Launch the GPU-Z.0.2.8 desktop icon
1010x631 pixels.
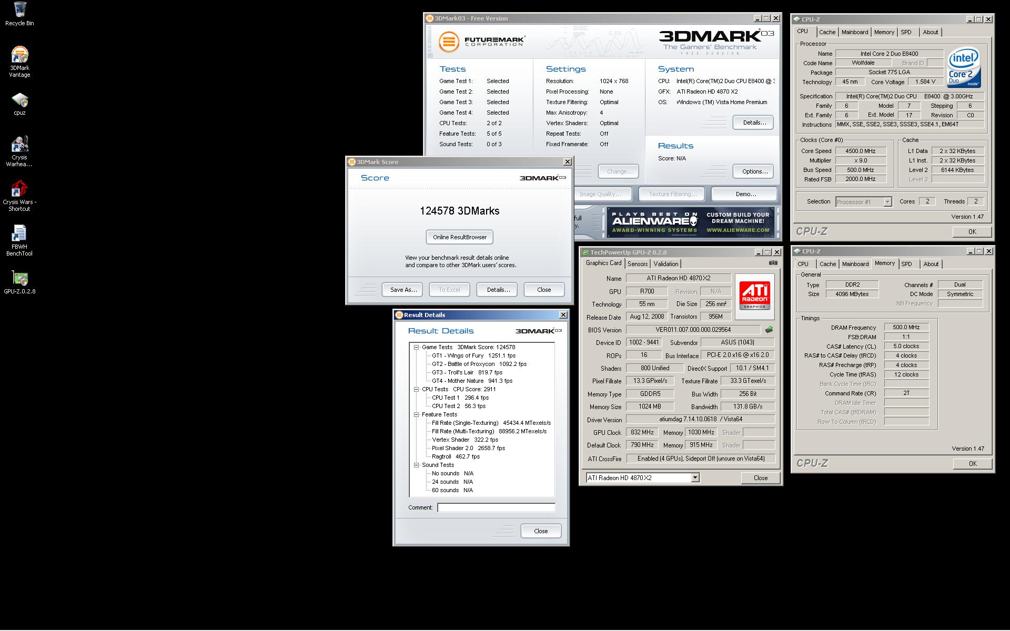tap(19, 282)
